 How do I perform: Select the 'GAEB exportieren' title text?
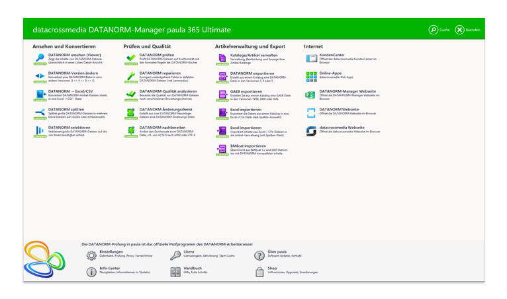[246, 91]
